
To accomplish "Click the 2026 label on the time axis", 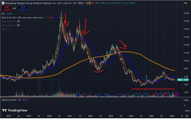I will point(172,116).
